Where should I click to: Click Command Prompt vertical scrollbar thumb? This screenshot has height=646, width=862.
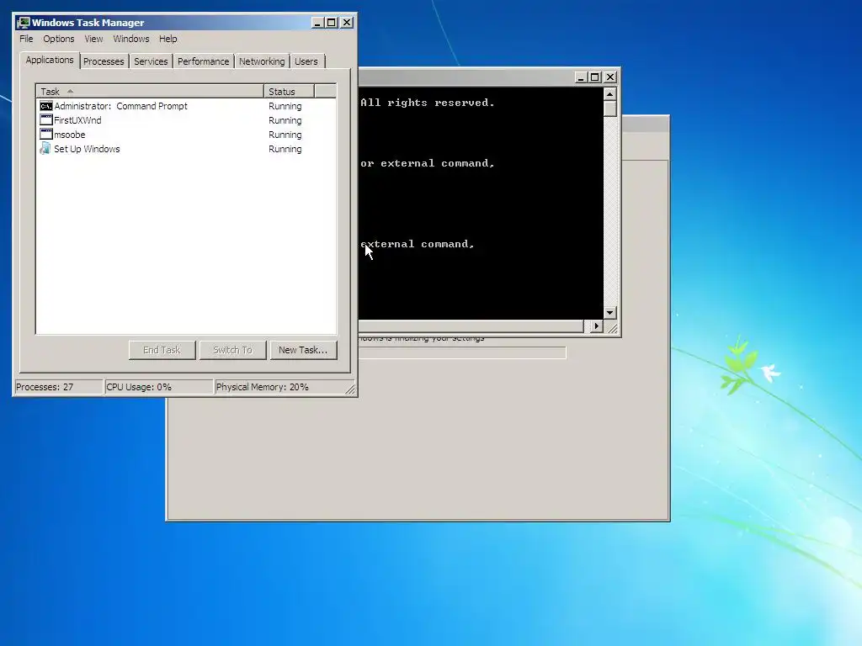(x=609, y=109)
